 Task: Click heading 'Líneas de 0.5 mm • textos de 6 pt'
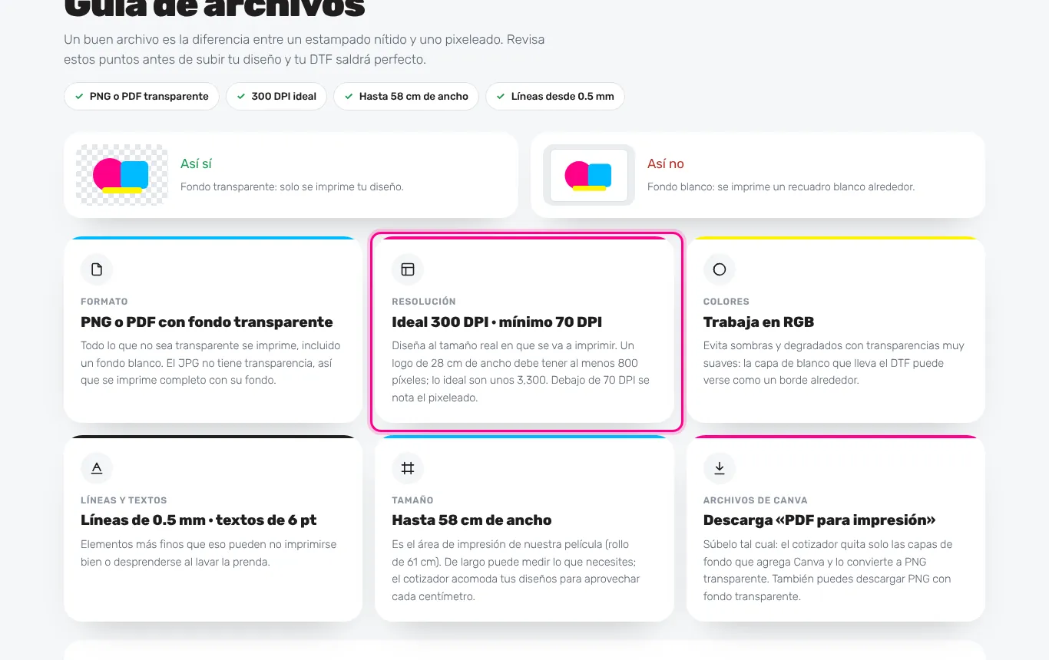tap(199, 520)
